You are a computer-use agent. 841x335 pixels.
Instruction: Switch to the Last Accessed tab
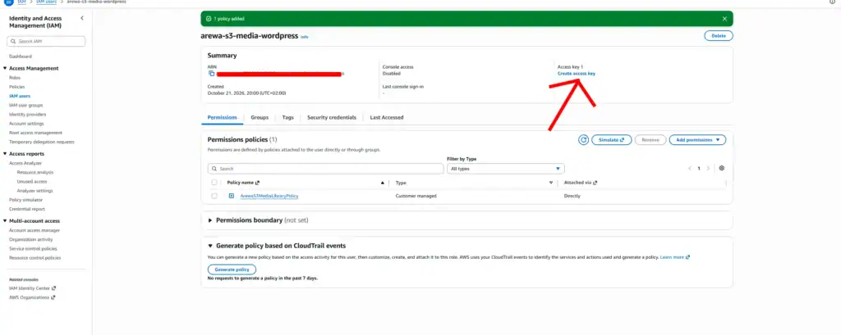click(387, 117)
